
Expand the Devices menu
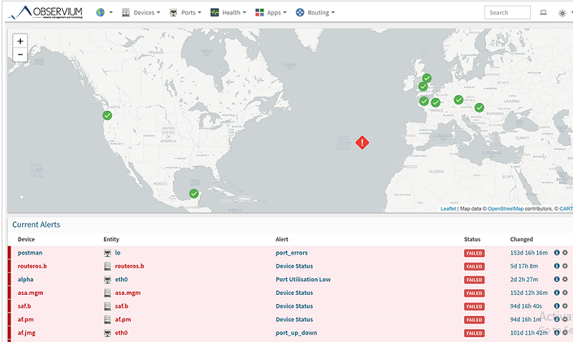[x=142, y=12]
